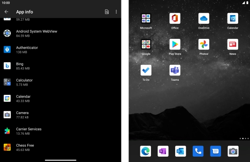Open Calendar 43.33 MB app list icon

[7, 98]
